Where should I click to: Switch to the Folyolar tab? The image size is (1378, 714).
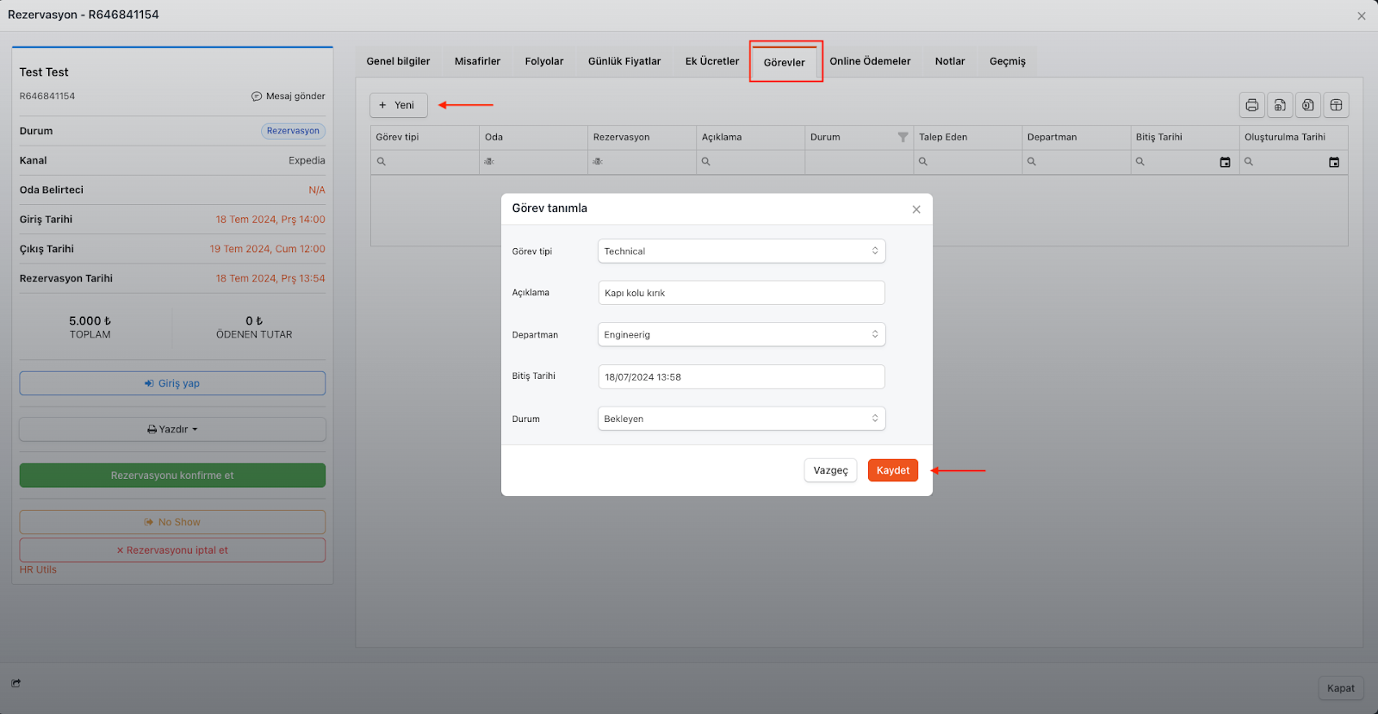[543, 61]
